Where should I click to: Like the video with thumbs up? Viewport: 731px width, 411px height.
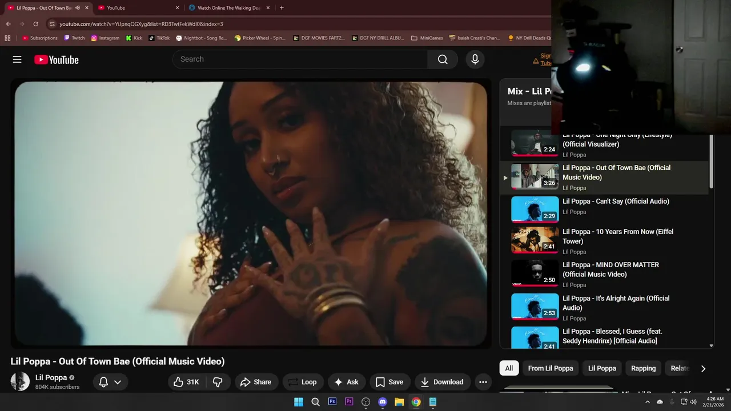186,382
